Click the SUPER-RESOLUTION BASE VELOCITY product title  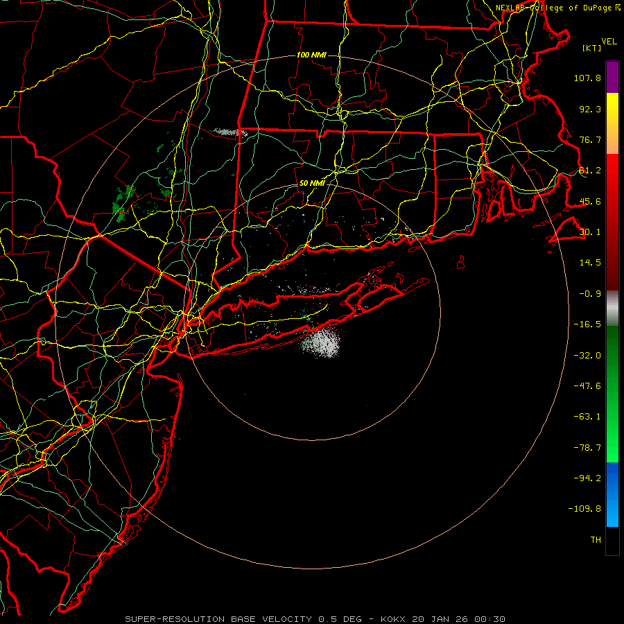pyautogui.click(x=218, y=619)
